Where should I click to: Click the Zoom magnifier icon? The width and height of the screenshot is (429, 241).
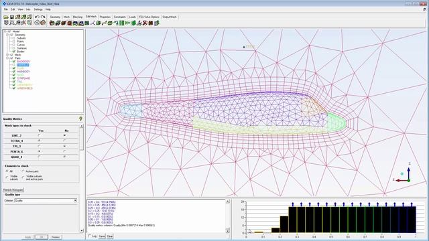12,23
